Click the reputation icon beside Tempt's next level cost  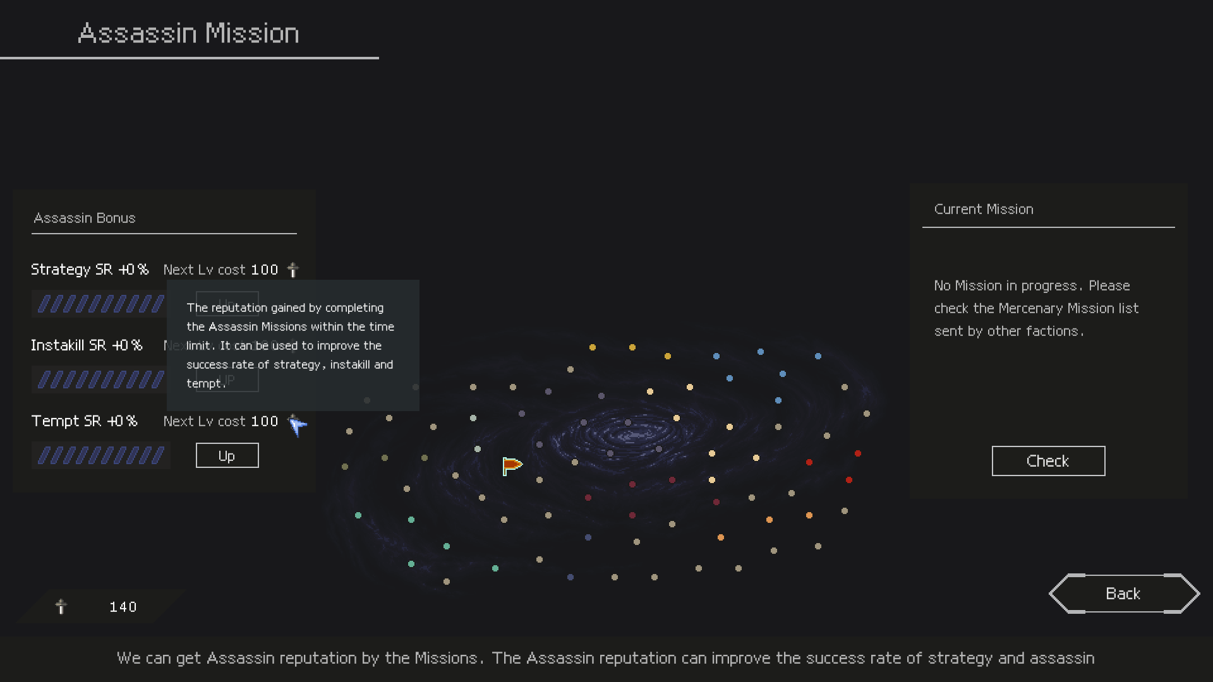293,421
